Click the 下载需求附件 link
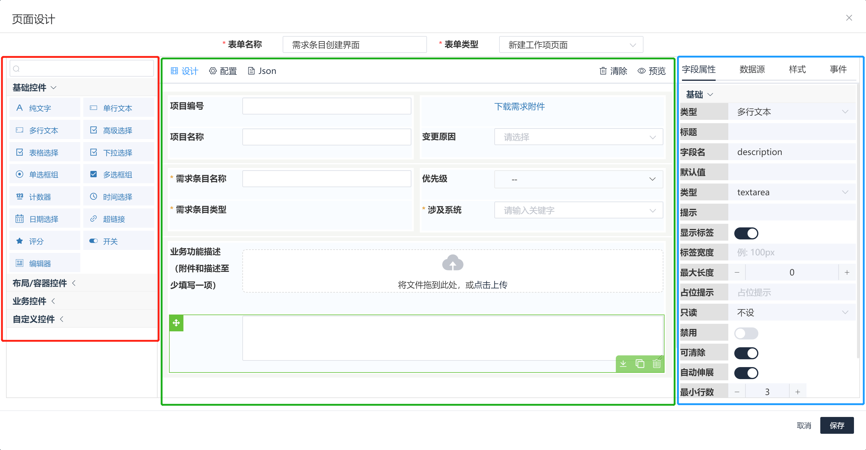 pos(519,106)
